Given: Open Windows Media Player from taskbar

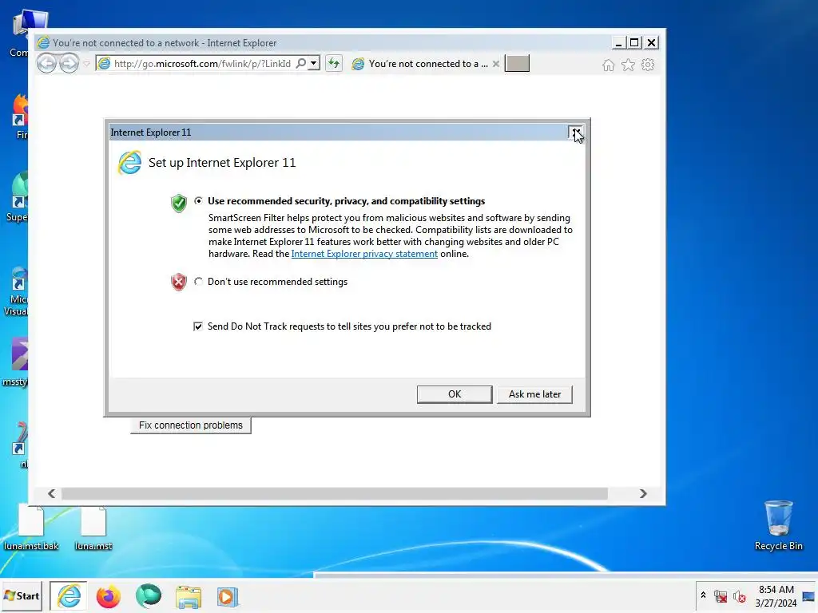Looking at the screenshot, I should (x=228, y=597).
